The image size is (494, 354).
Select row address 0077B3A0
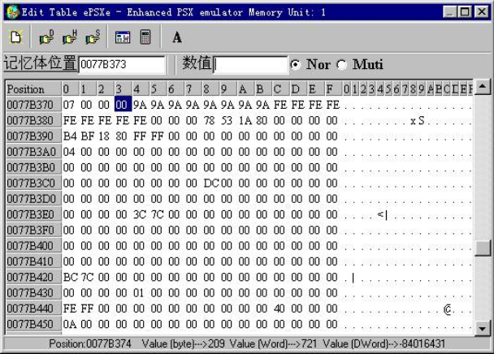[x=33, y=152]
